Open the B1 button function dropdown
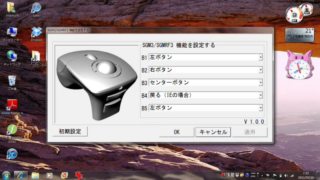The image size is (320, 180). pos(206,57)
